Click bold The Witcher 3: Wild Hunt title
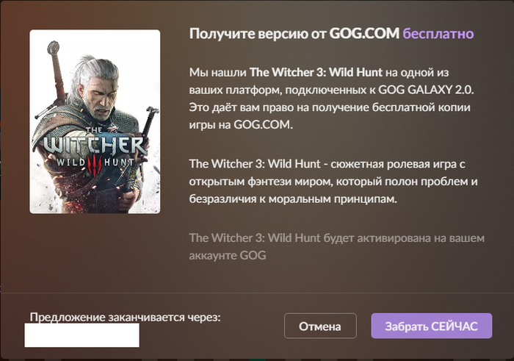This screenshot has width=514, height=361. click(316, 72)
